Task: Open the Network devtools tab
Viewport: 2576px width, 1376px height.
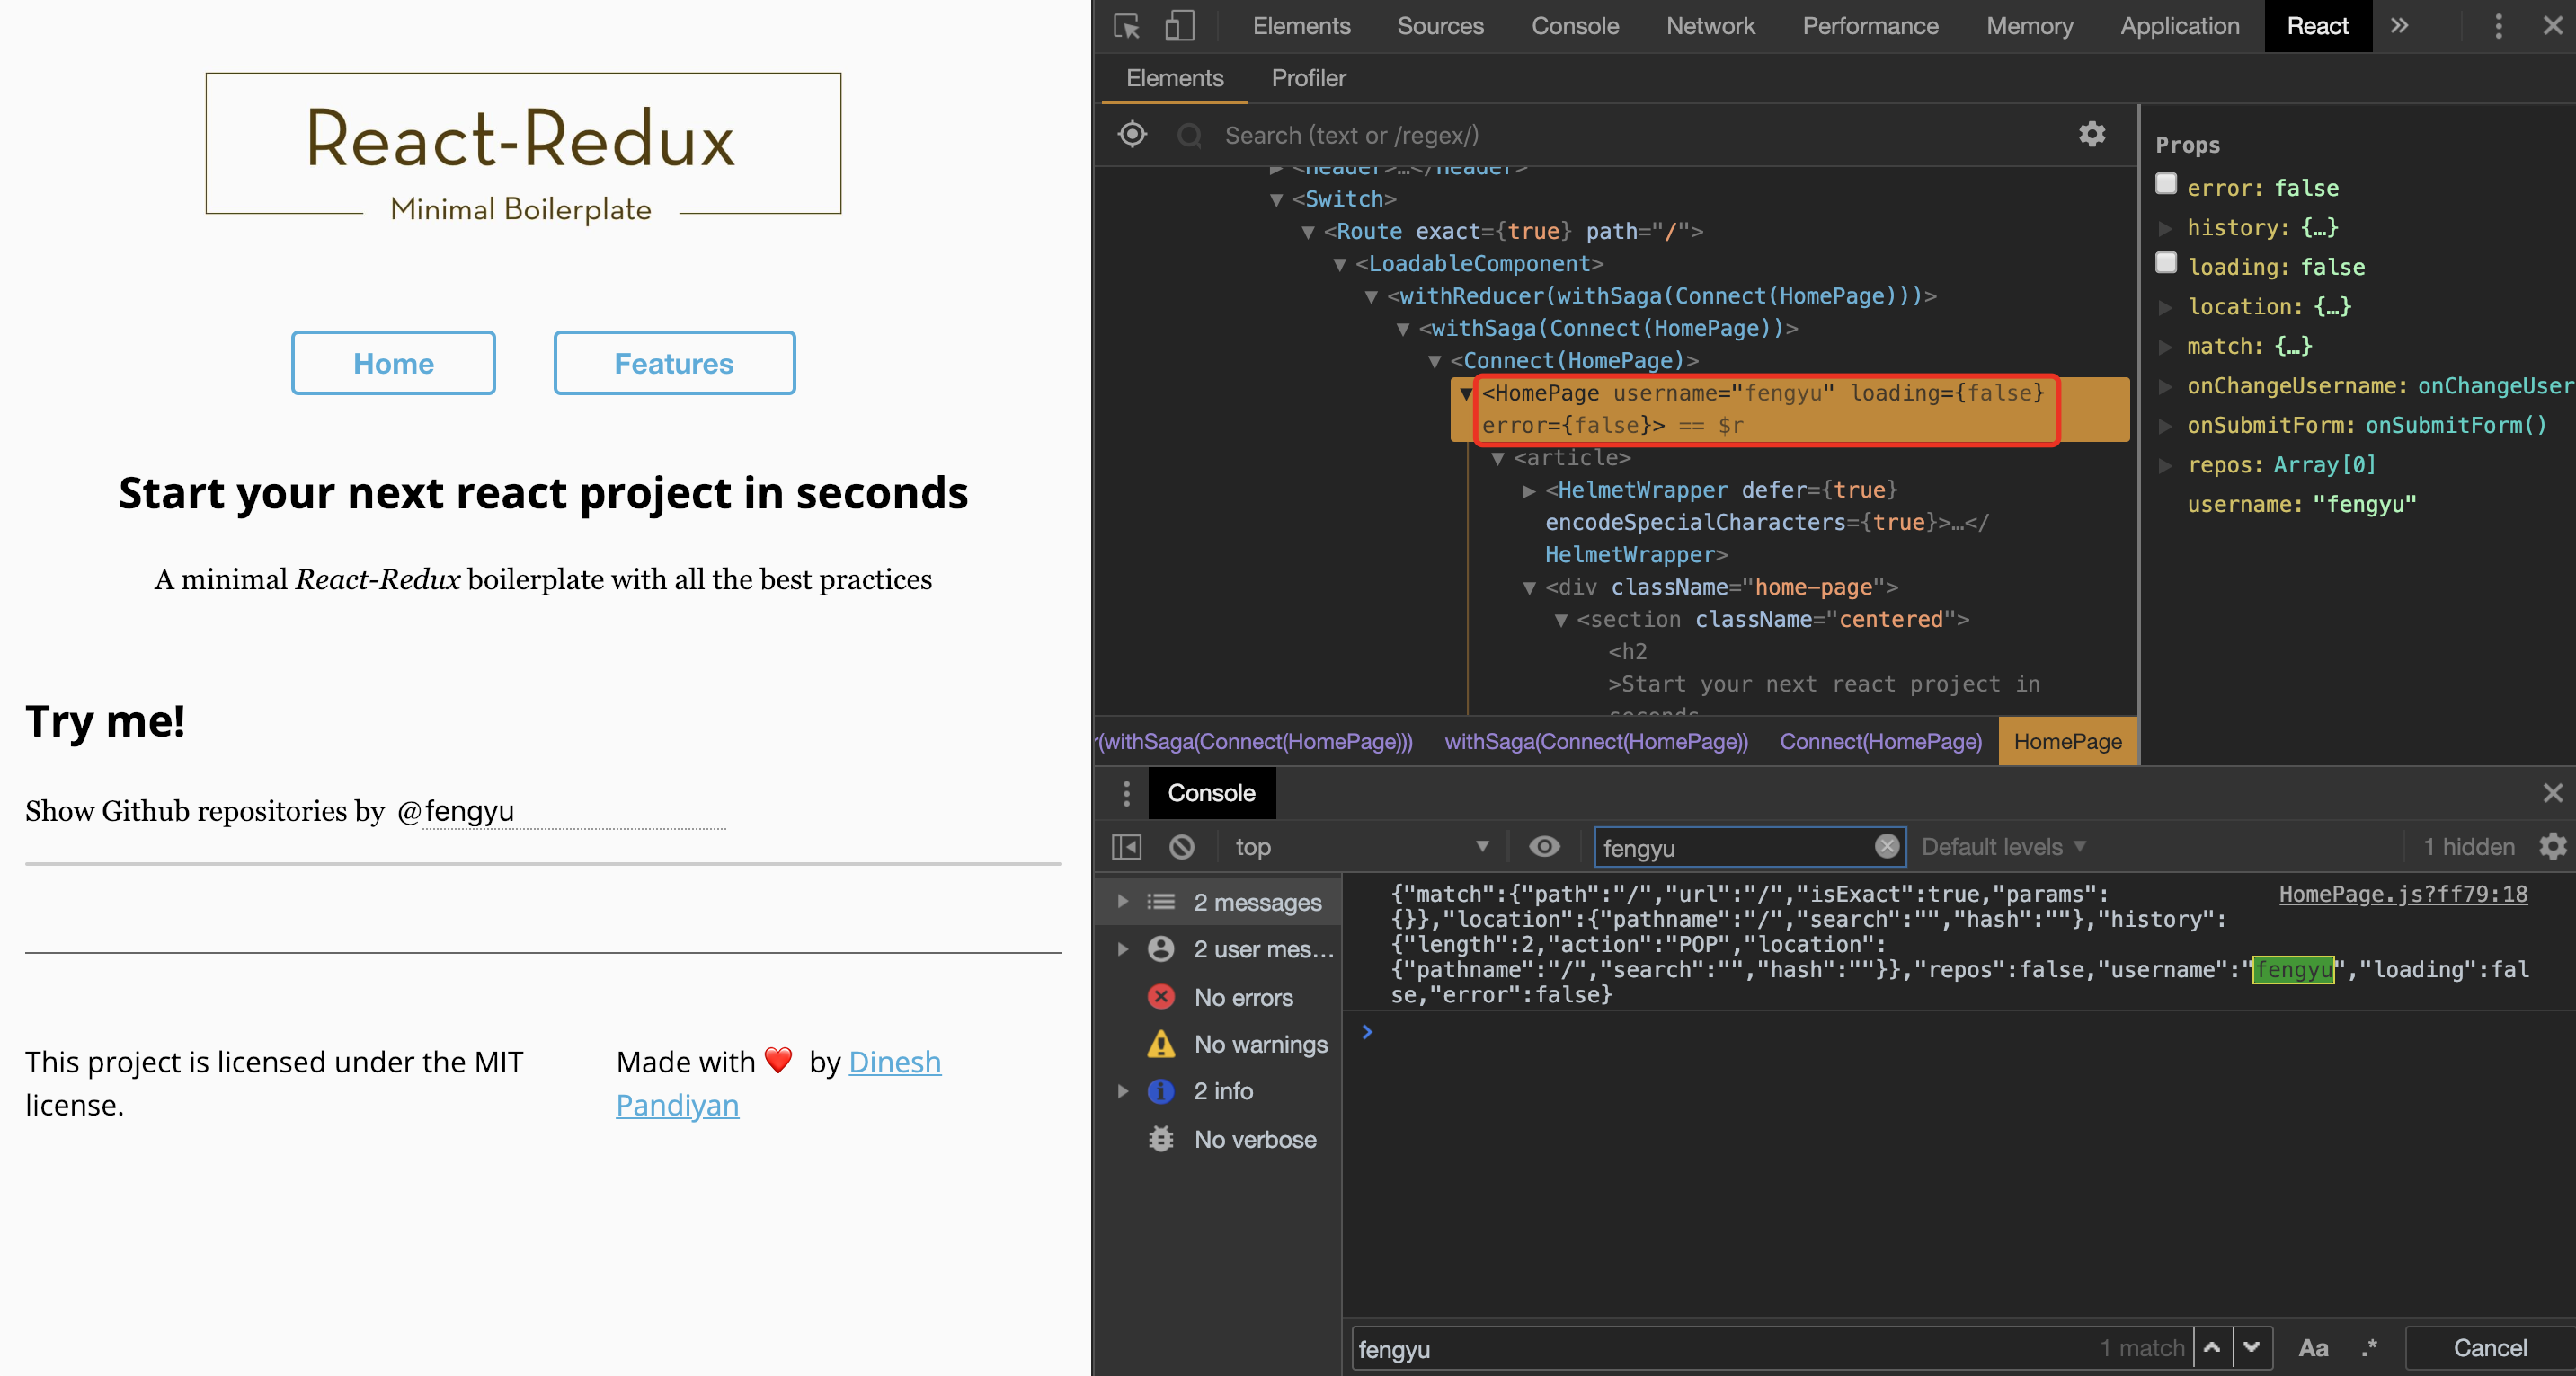Action: 1710,26
